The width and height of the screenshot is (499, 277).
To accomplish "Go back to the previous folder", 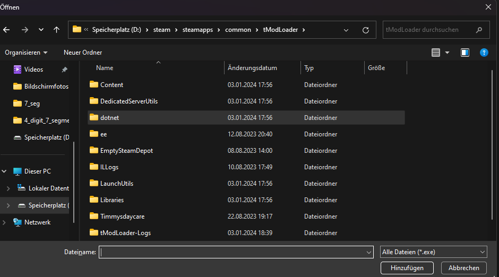I will [x=6, y=30].
